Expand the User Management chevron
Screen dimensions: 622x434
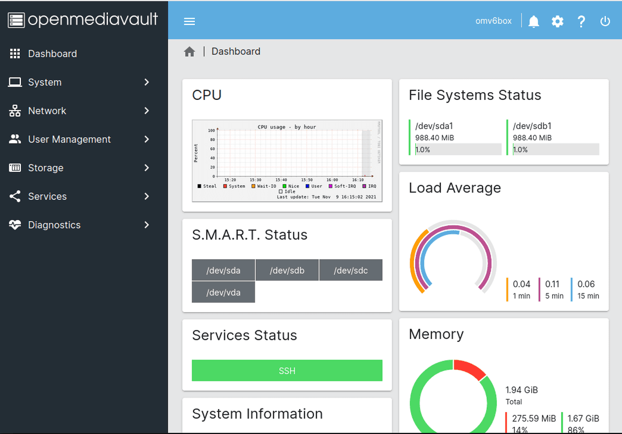click(x=147, y=139)
